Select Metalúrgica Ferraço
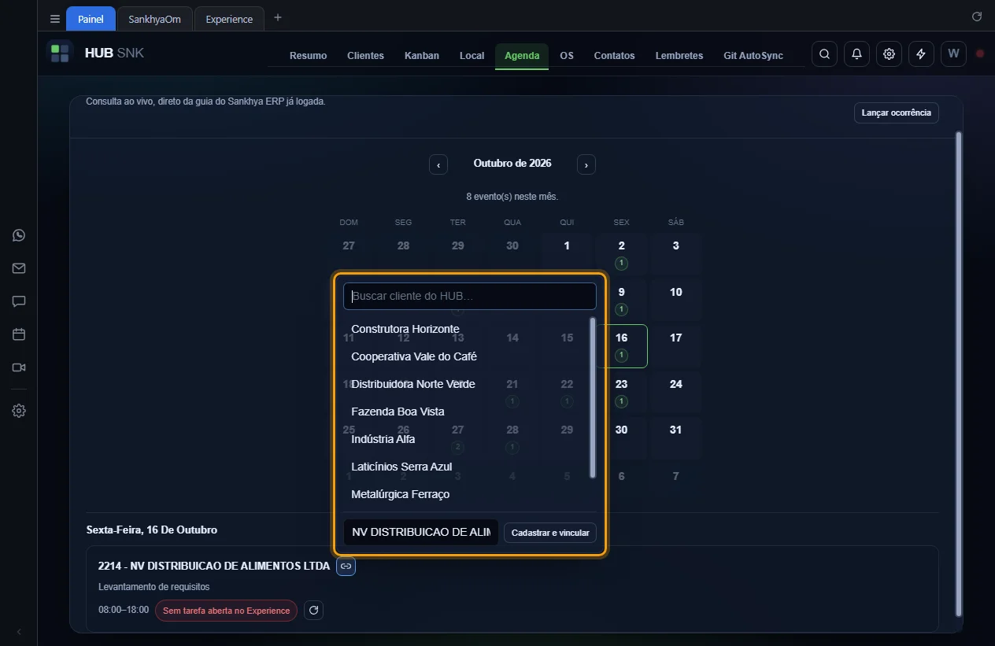Viewport: 995px width, 646px height. (x=466, y=494)
